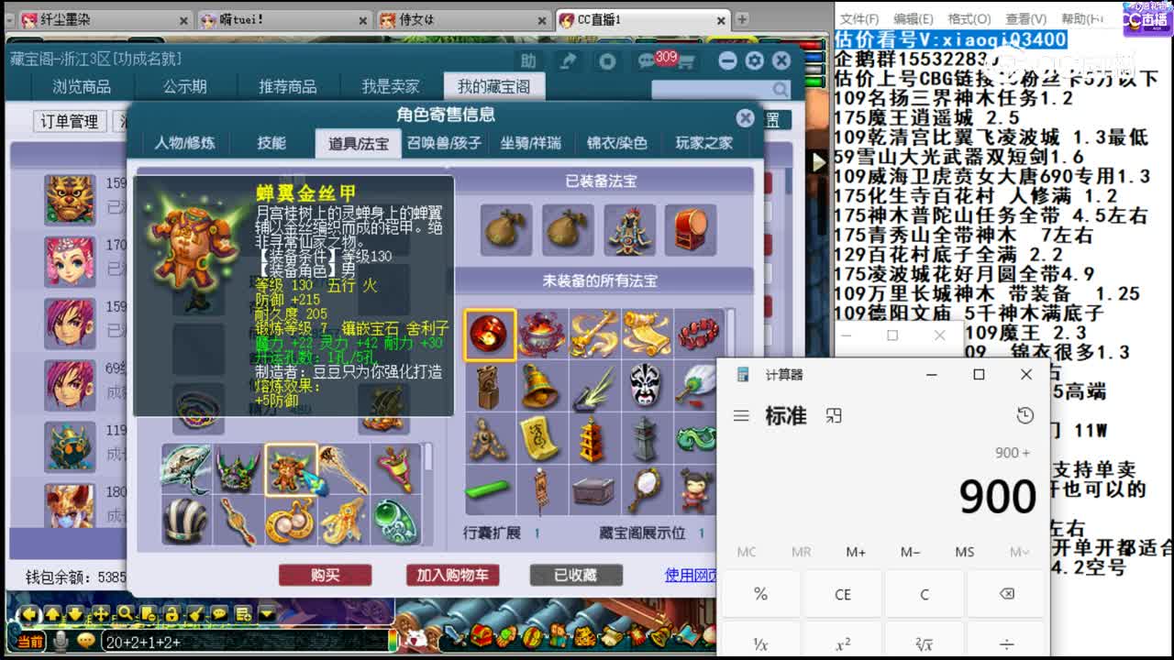
Task: Open 浏览商品 navigation tab
Action: 82,87
